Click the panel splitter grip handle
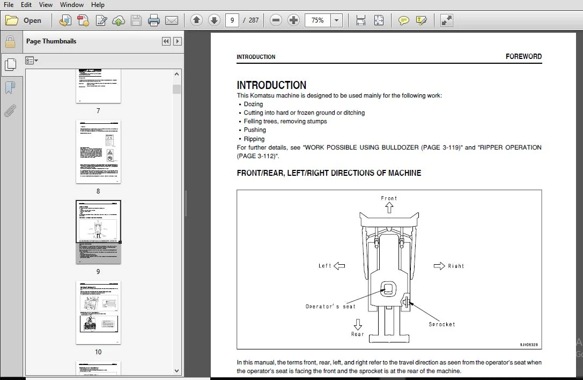Screen dimensions: 583x380 click(x=186, y=203)
